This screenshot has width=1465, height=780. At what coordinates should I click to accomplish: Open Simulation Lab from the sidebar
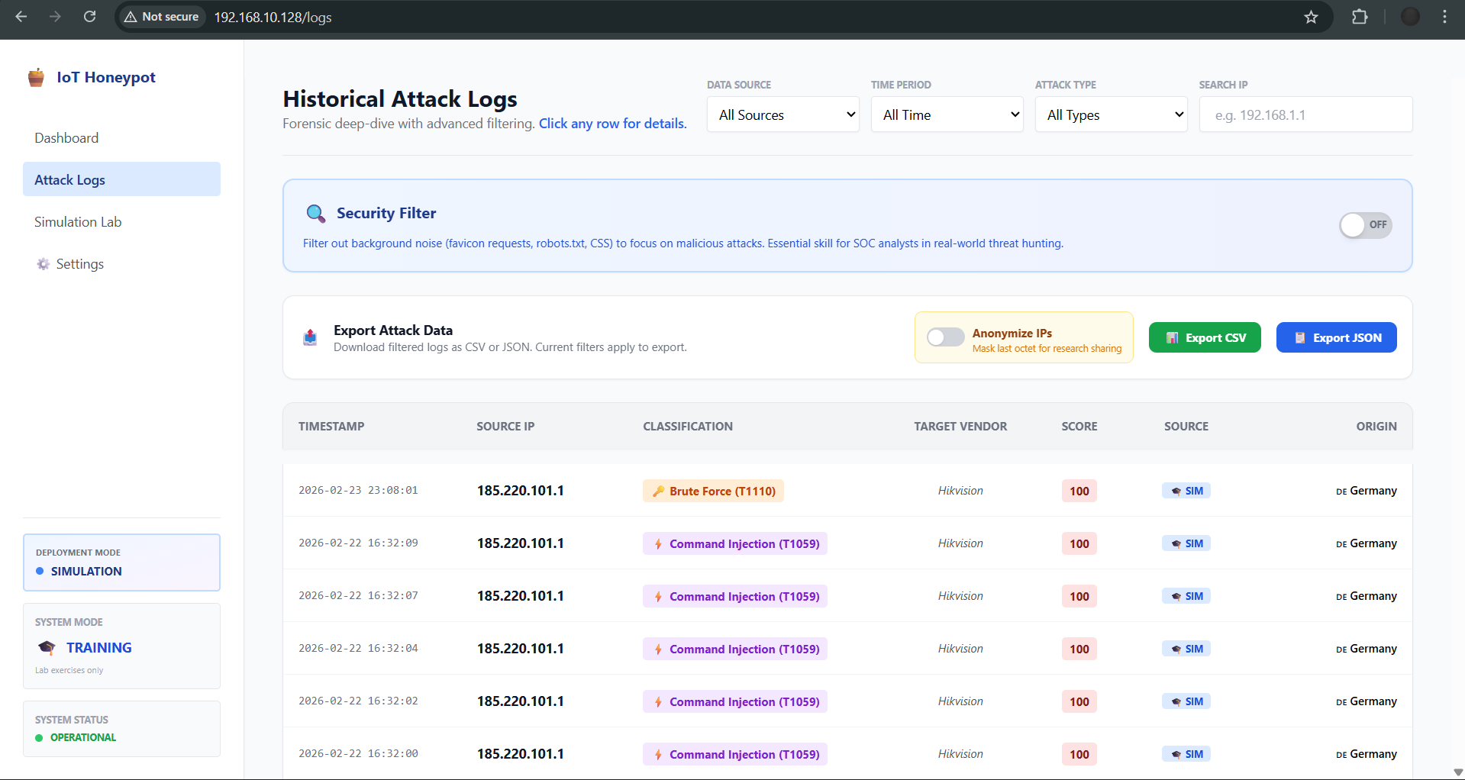tap(78, 222)
